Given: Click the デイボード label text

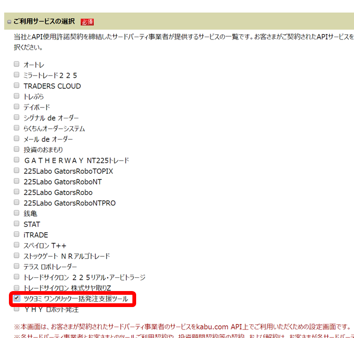Looking at the screenshot, I should point(37,107).
